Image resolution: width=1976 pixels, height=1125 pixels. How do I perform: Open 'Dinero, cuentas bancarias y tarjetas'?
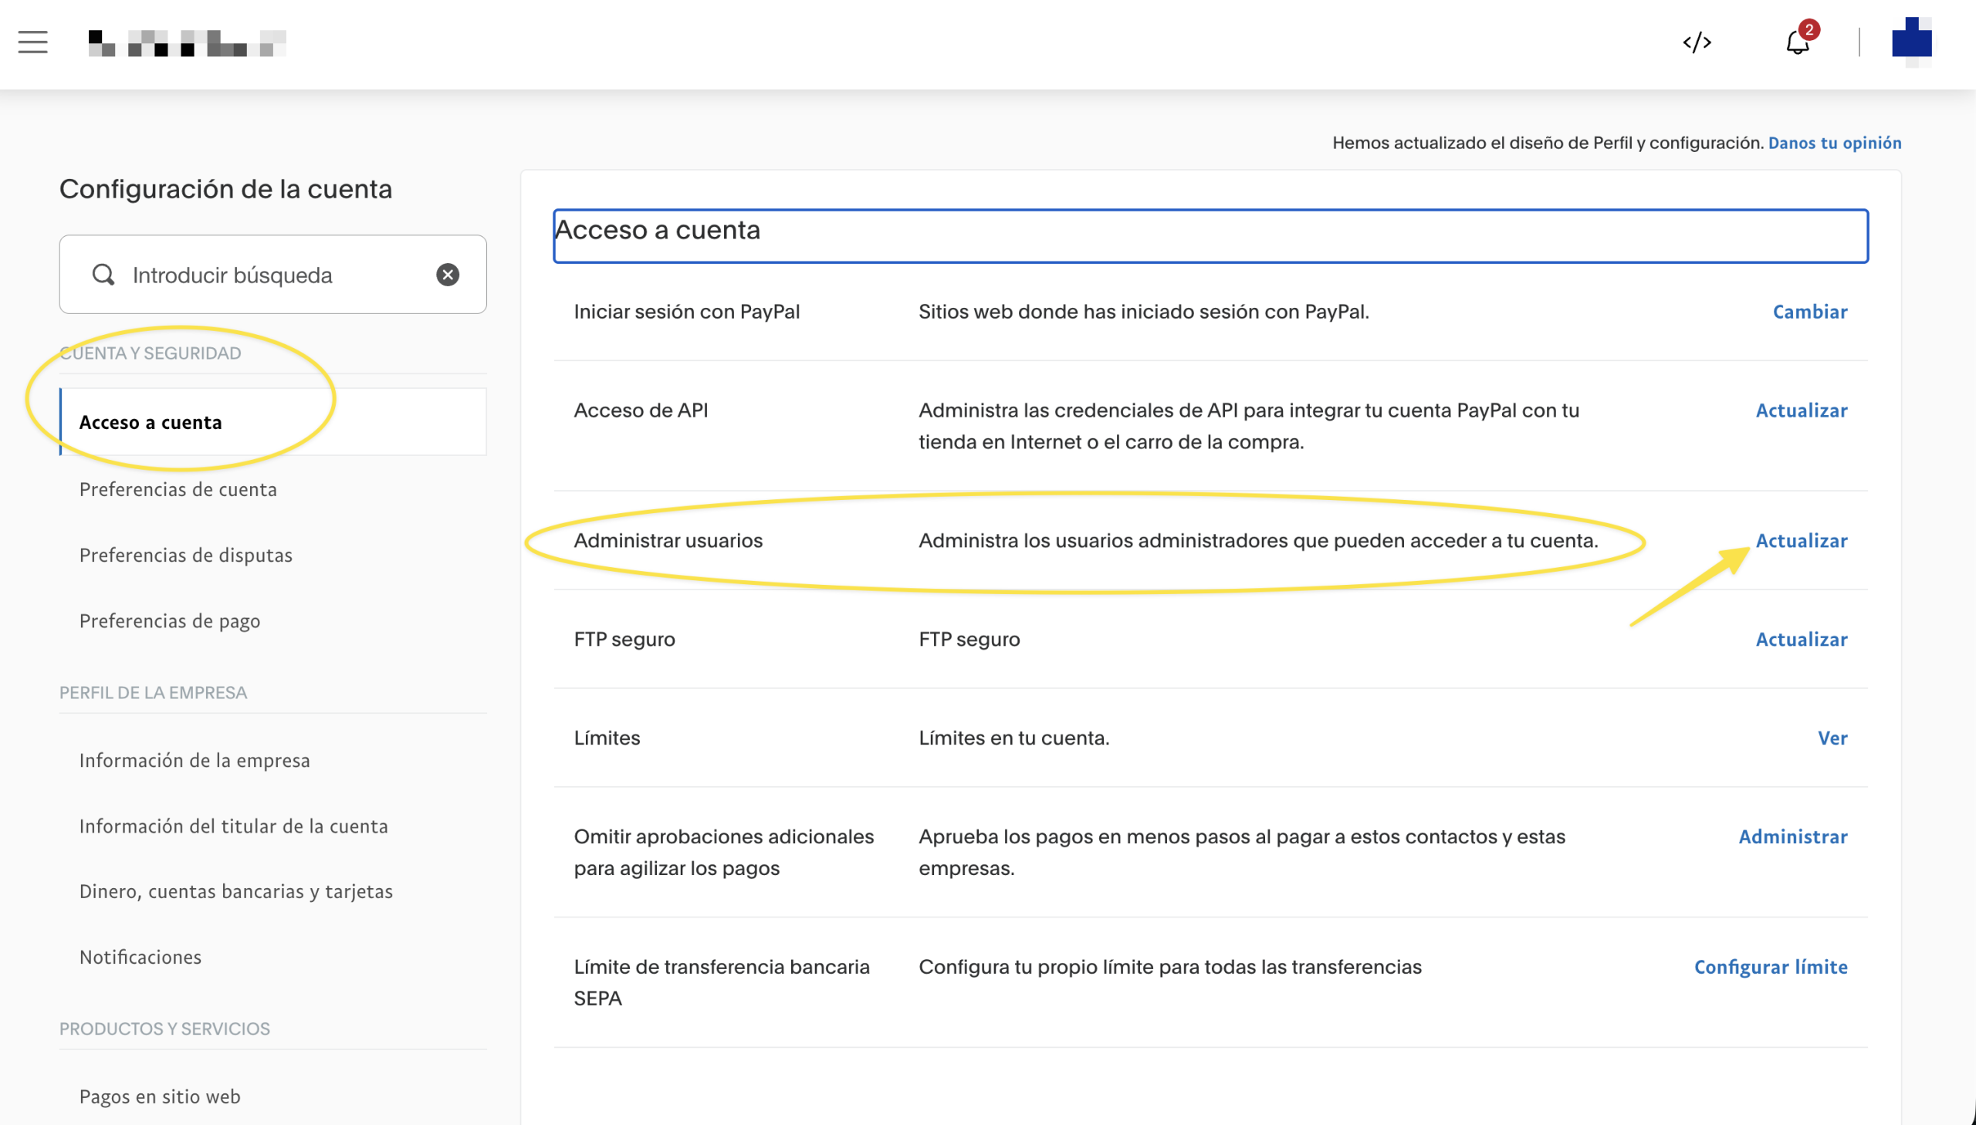click(235, 891)
